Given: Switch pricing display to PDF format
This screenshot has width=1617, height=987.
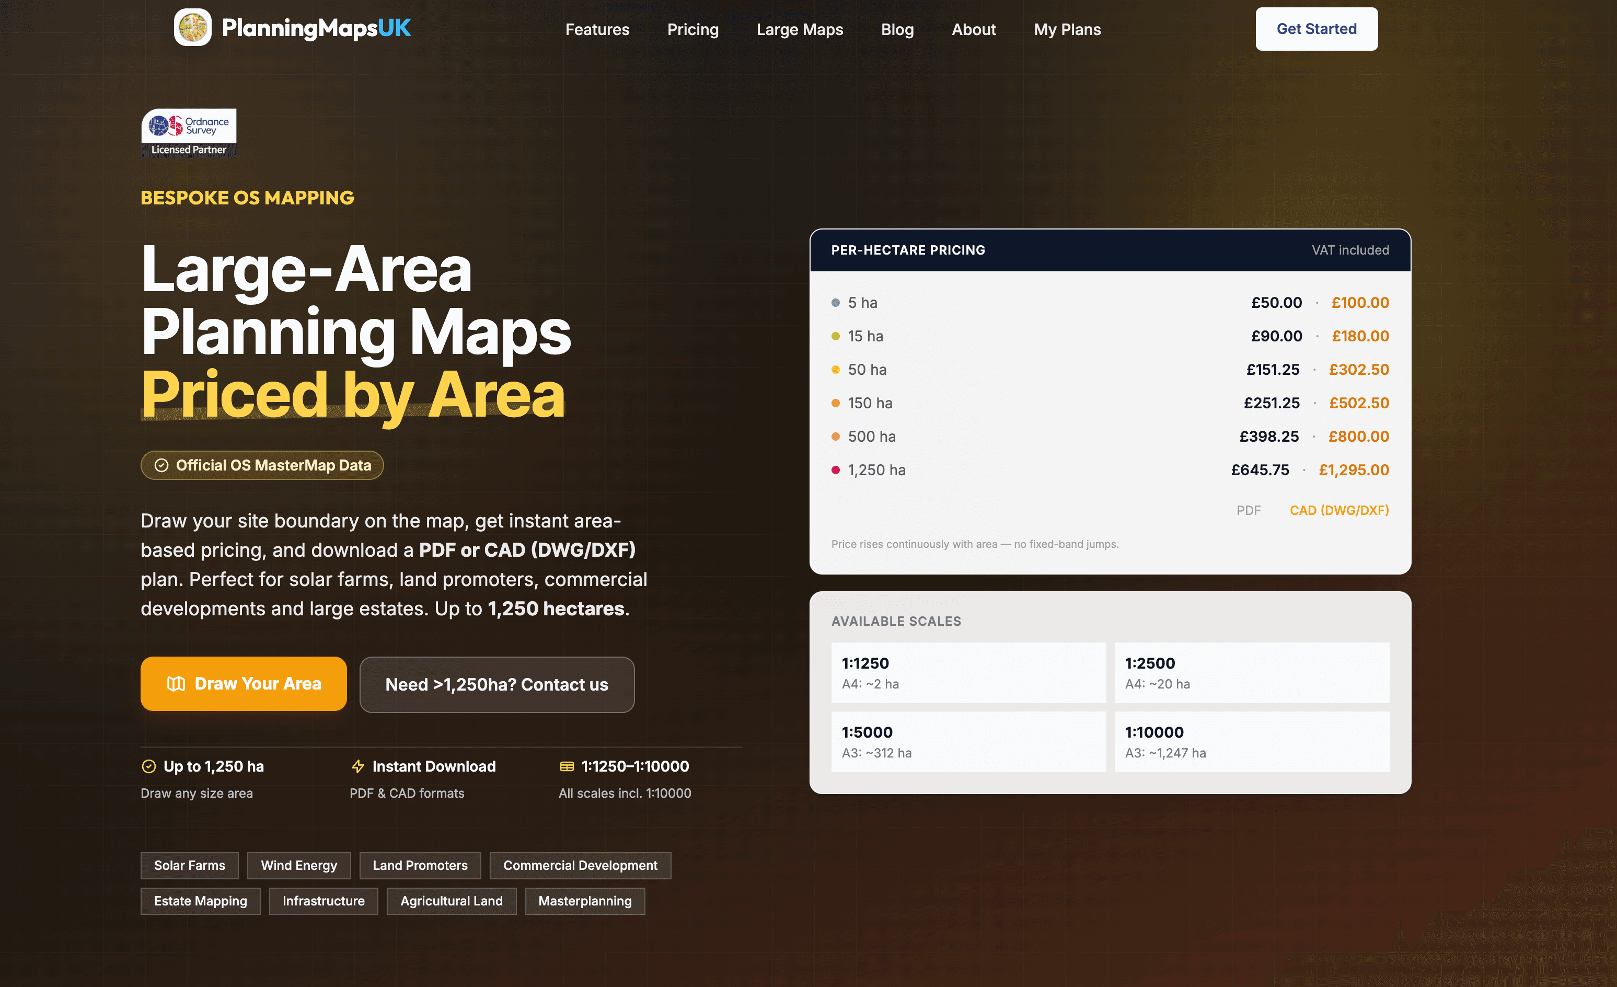Looking at the screenshot, I should 1249,510.
